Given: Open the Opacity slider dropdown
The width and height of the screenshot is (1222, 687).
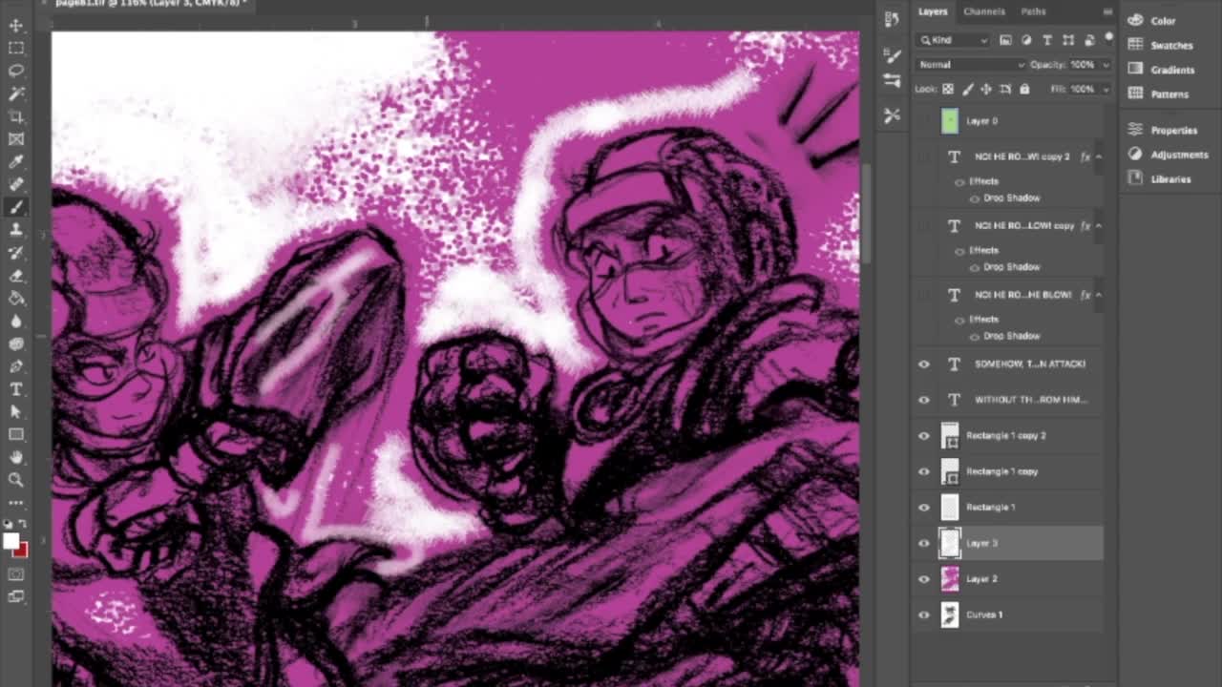Looking at the screenshot, I should [x=1106, y=65].
